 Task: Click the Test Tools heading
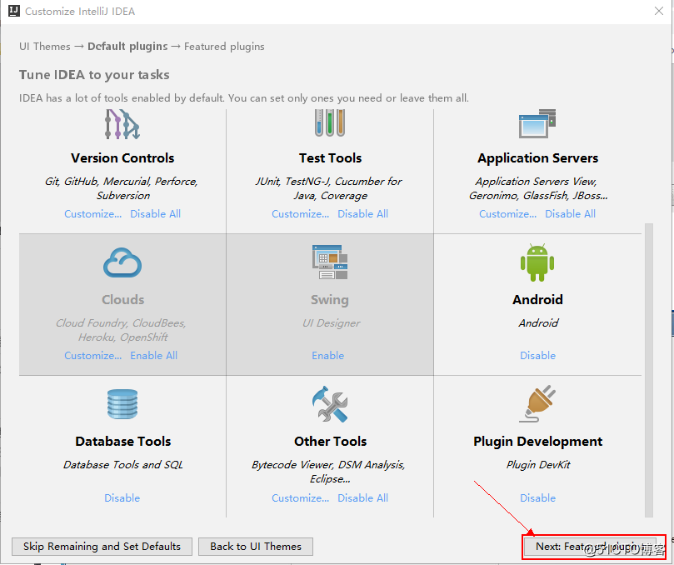(330, 158)
